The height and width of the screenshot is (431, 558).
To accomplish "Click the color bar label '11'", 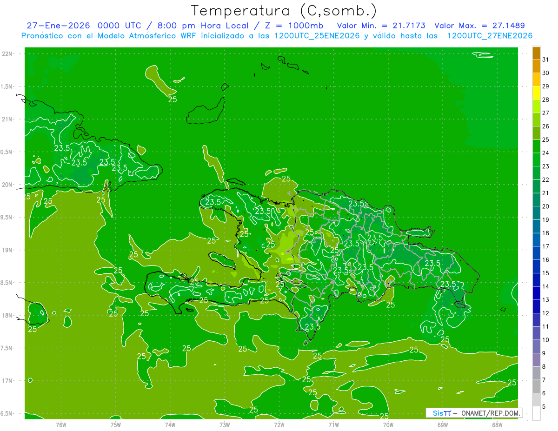I will pyautogui.click(x=546, y=326).
